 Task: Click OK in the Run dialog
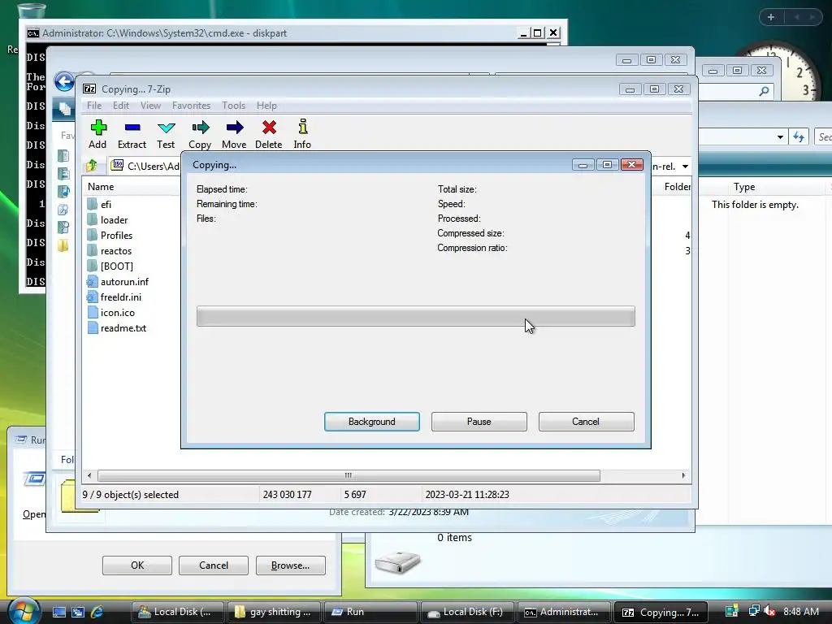(x=137, y=565)
